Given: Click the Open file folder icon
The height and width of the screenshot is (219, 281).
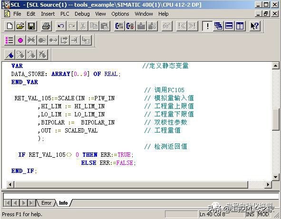Looking at the screenshot, I should (20, 26).
